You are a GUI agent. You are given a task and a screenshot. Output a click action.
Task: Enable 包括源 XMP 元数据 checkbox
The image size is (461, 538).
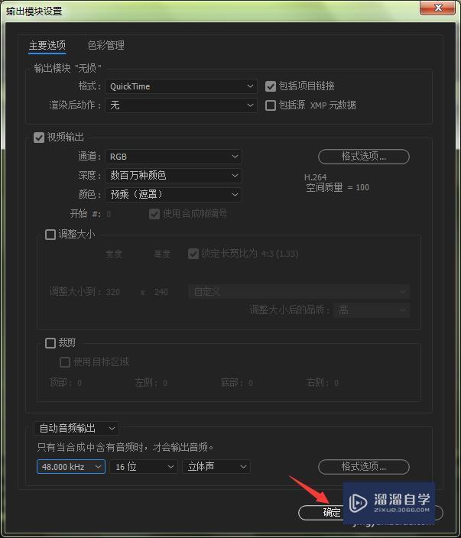coord(271,105)
